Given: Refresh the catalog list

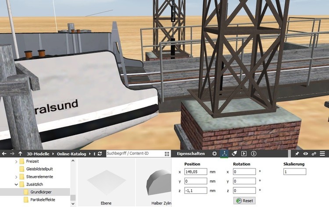Looking at the screenshot, I should click(x=100, y=154).
